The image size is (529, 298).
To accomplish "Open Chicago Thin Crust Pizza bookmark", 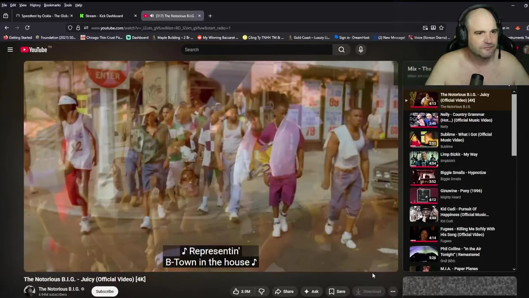I will (x=102, y=38).
